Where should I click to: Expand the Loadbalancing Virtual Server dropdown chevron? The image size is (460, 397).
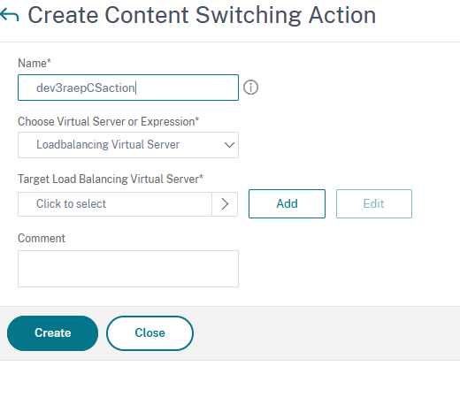coord(229,145)
